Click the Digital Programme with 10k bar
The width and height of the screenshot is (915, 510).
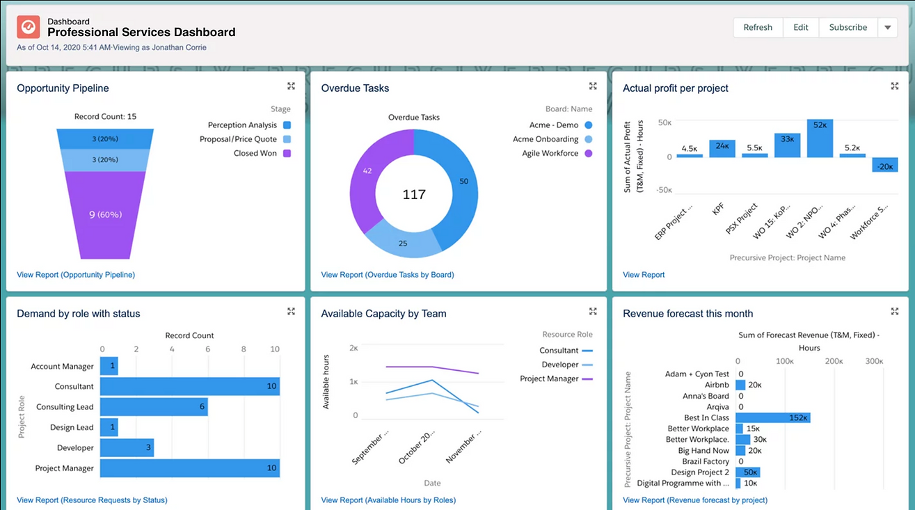pyautogui.click(x=738, y=483)
